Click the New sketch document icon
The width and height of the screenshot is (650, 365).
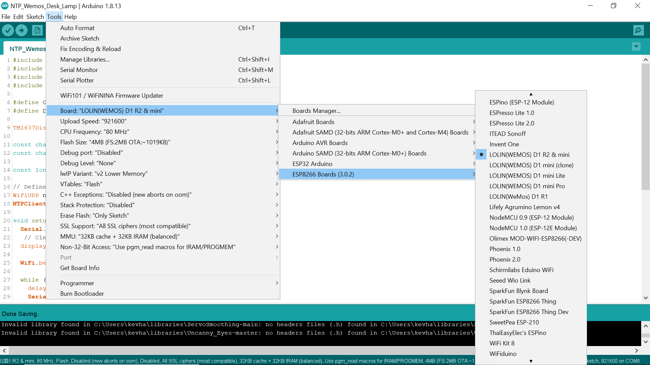pyautogui.click(x=37, y=30)
